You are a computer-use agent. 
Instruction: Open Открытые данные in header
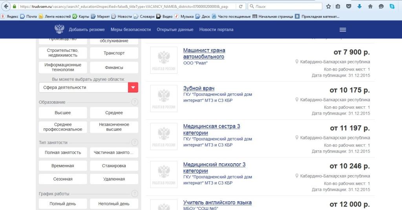[175, 29]
